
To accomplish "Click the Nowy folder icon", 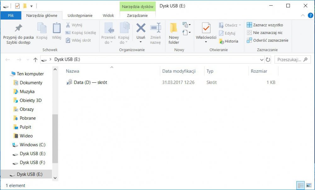I will click(x=174, y=28).
